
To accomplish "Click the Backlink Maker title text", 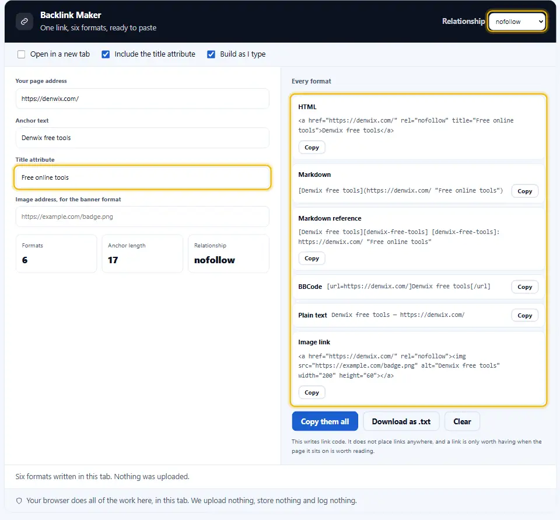I will tap(71, 15).
